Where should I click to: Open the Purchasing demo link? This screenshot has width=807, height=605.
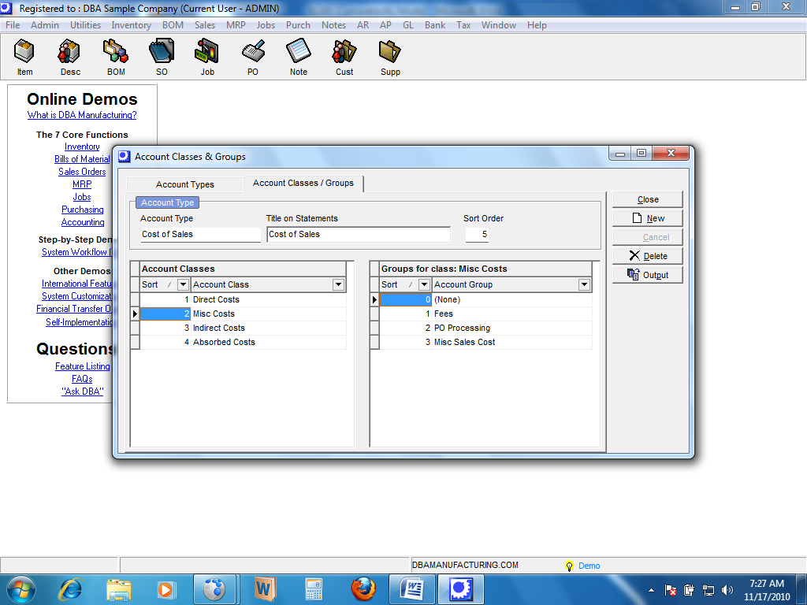tap(83, 210)
